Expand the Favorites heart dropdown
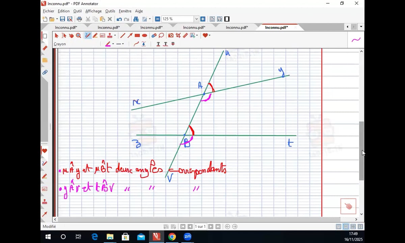405x243 pixels. [210, 35]
